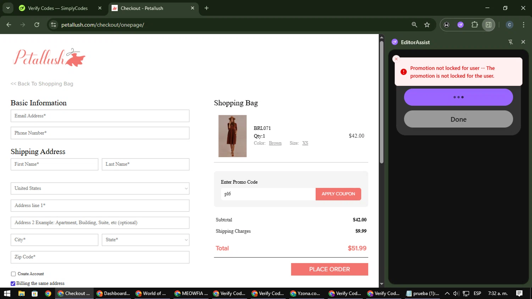
Task: Focus the Address line 1 field
Action: 100,206
